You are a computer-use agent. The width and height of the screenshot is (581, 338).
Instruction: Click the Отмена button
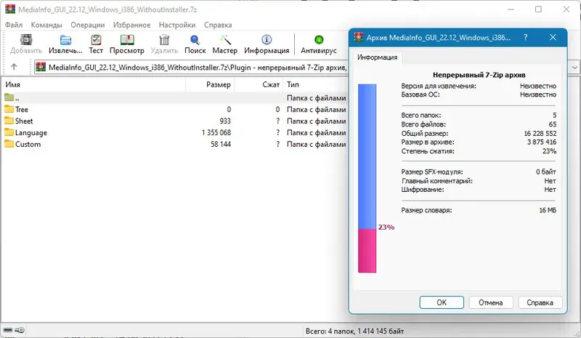tap(491, 302)
